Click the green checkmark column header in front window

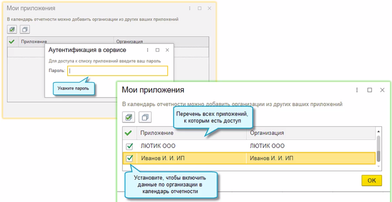pos(128,133)
